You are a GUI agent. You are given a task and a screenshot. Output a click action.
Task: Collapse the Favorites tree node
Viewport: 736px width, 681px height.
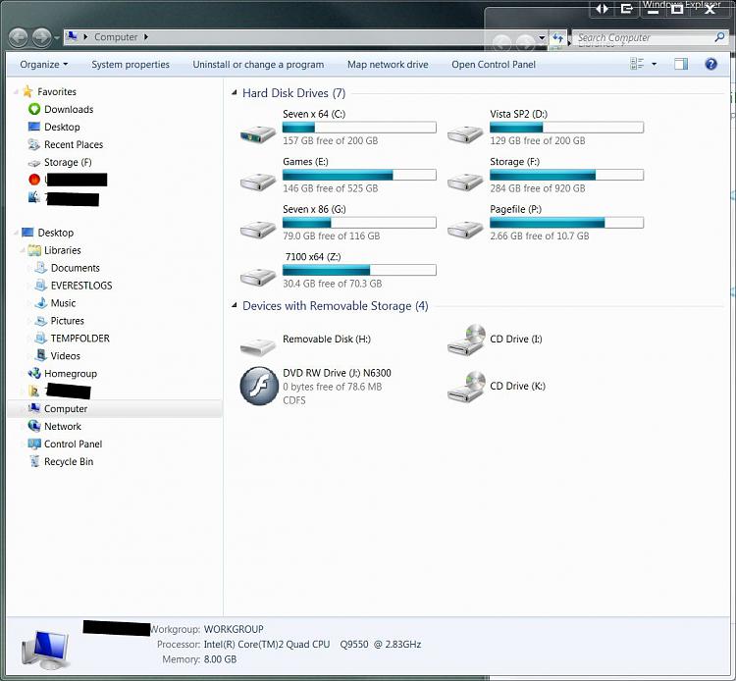point(16,92)
